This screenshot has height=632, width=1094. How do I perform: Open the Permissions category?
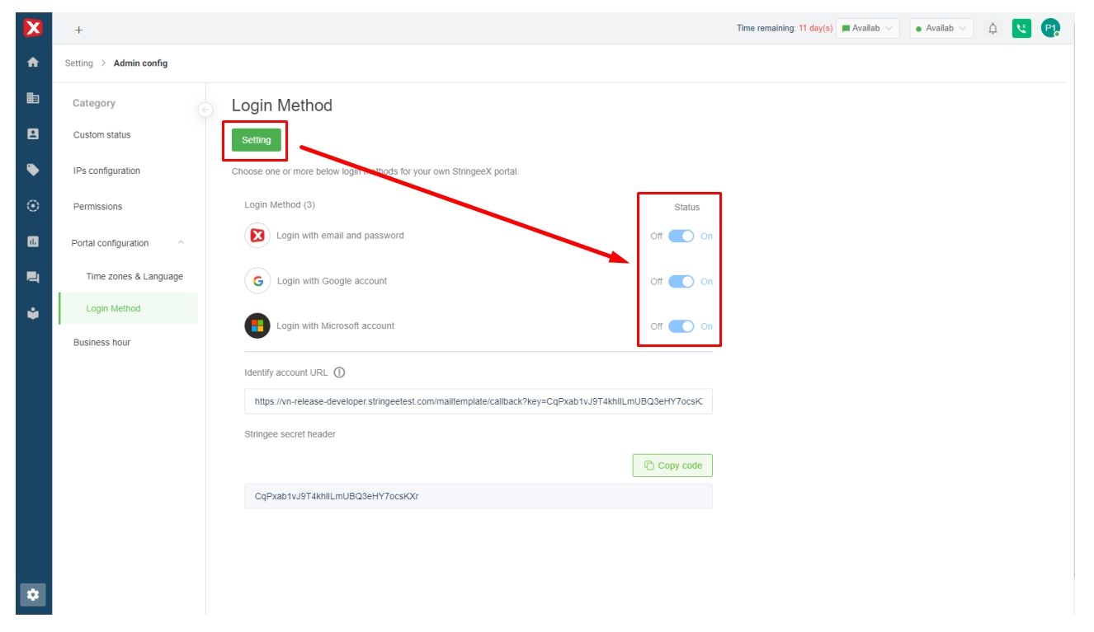(x=97, y=207)
